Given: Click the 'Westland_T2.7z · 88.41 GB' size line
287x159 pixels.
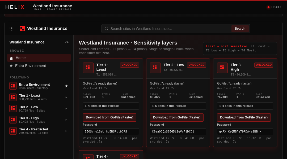Looking at the screenshot, I should (177, 140).
